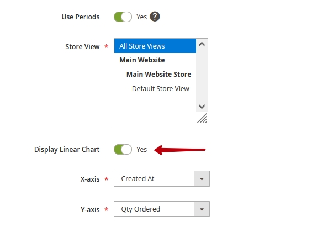Click the store list scroll down arrow
Screen dimensions: 317x243
click(202, 107)
